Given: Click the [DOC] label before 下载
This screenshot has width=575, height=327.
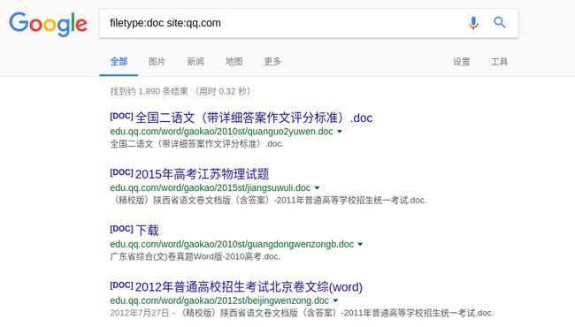Looking at the screenshot, I should 121,229.
